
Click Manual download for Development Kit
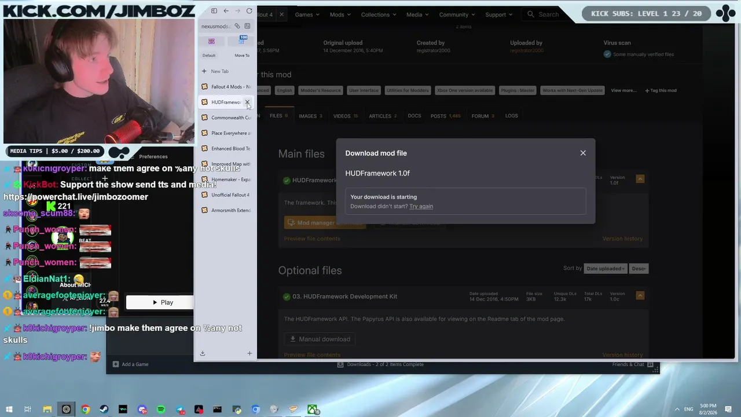click(x=320, y=339)
